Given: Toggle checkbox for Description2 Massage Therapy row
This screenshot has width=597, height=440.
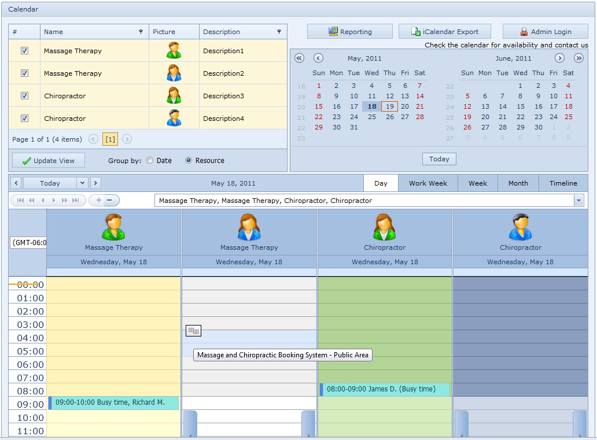Looking at the screenshot, I should pyautogui.click(x=24, y=73).
